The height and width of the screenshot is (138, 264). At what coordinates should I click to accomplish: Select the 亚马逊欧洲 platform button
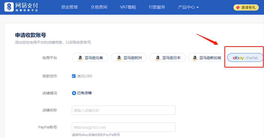(x=129, y=58)
